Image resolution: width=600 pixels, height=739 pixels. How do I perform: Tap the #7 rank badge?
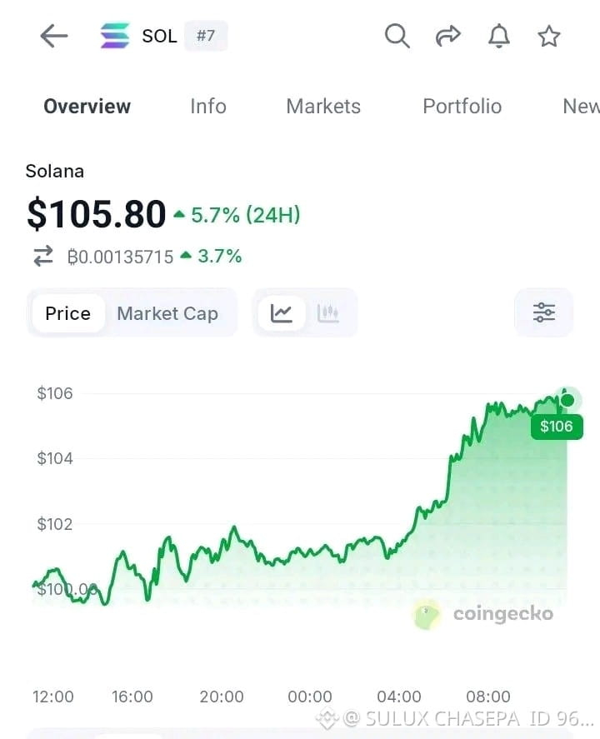pyautogui.click(x=206, y=36)
